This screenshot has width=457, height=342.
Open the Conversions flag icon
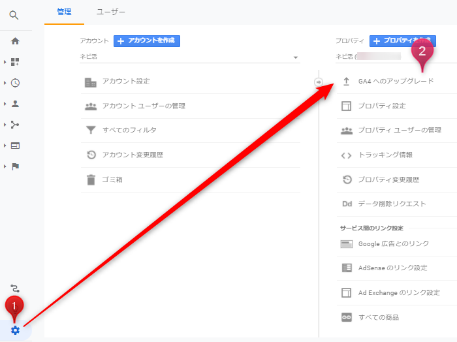[15, 166]
